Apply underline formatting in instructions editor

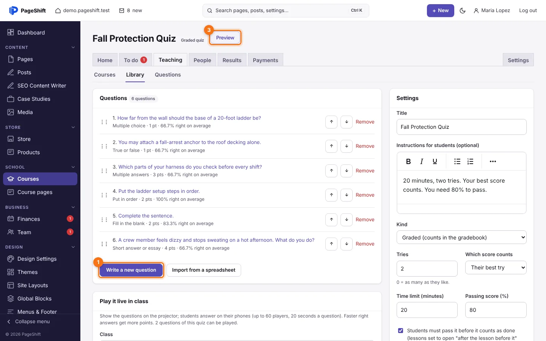tap(435, 161)
